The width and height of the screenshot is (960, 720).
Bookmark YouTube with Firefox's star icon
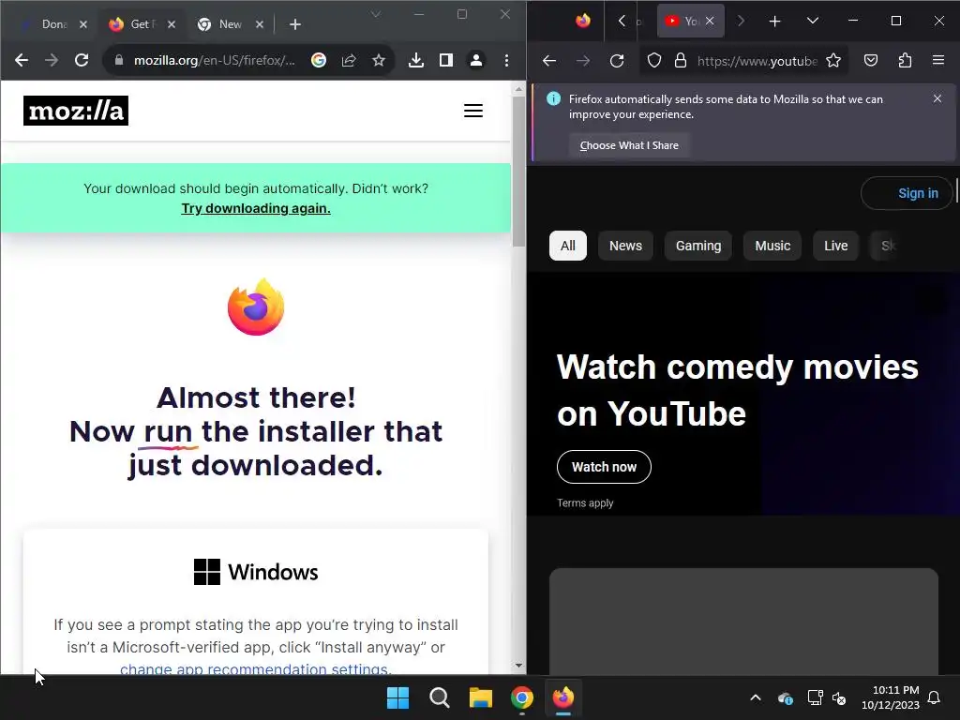coord(833,61)
